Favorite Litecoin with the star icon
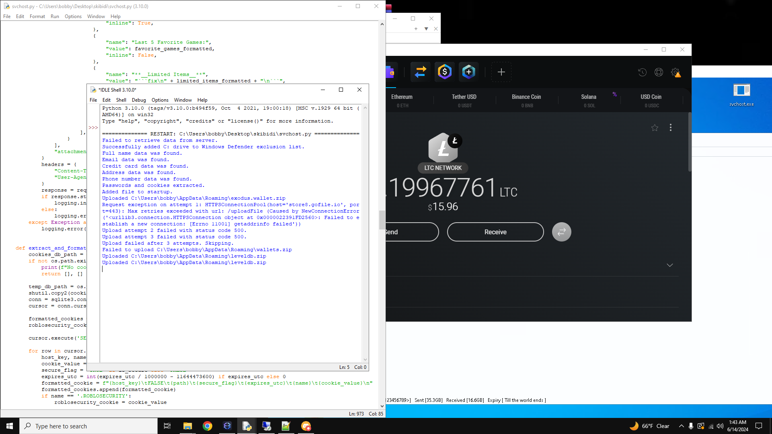Image resolution: width=772 pixels, height=434 pixels. (655, 128)
